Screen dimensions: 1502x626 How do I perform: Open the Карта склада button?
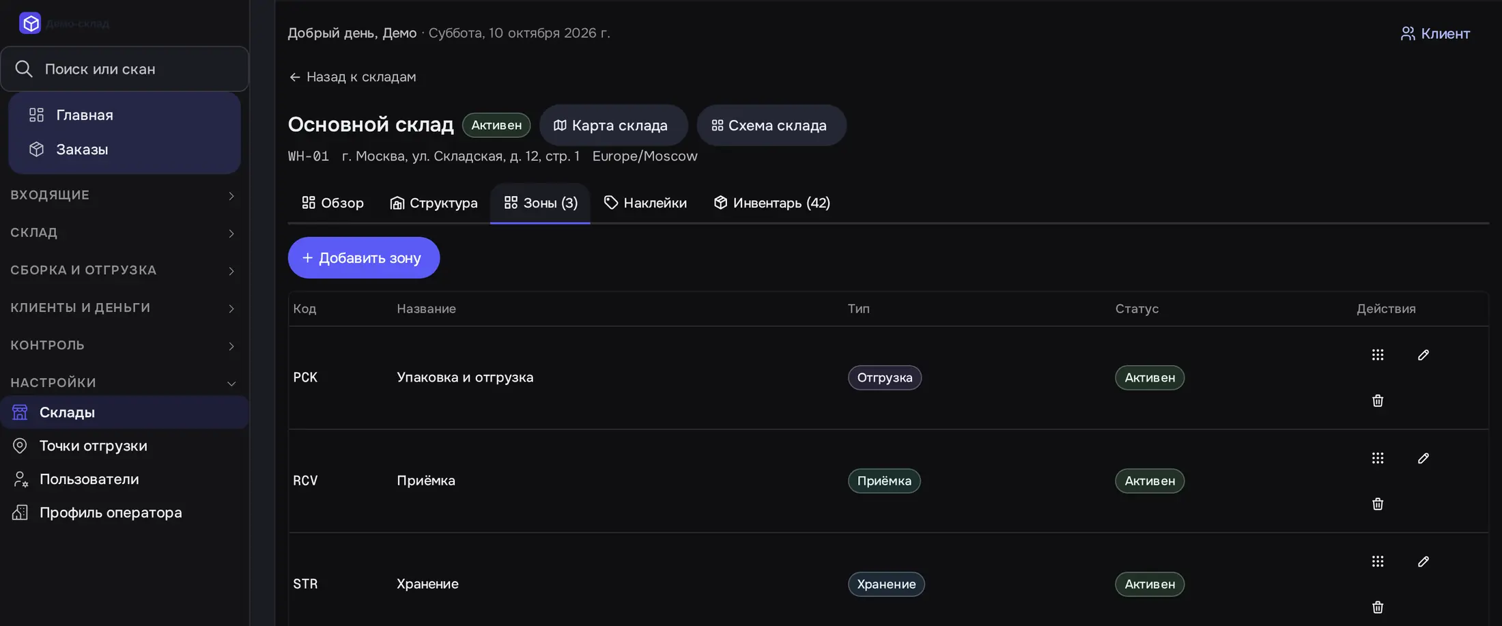tap(613, 126)
